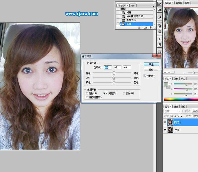This screenshot has width=198, height=172.
Task: Click the 复位 reset button
Action: click(151, 70)
